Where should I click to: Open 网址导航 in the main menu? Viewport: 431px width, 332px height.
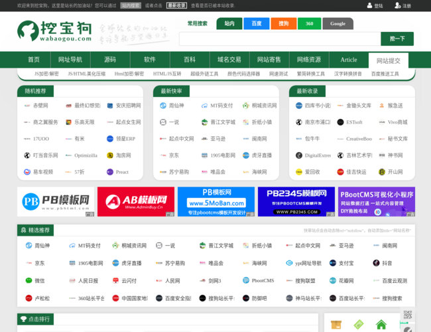pyautogui.click(x=70, y=60)
